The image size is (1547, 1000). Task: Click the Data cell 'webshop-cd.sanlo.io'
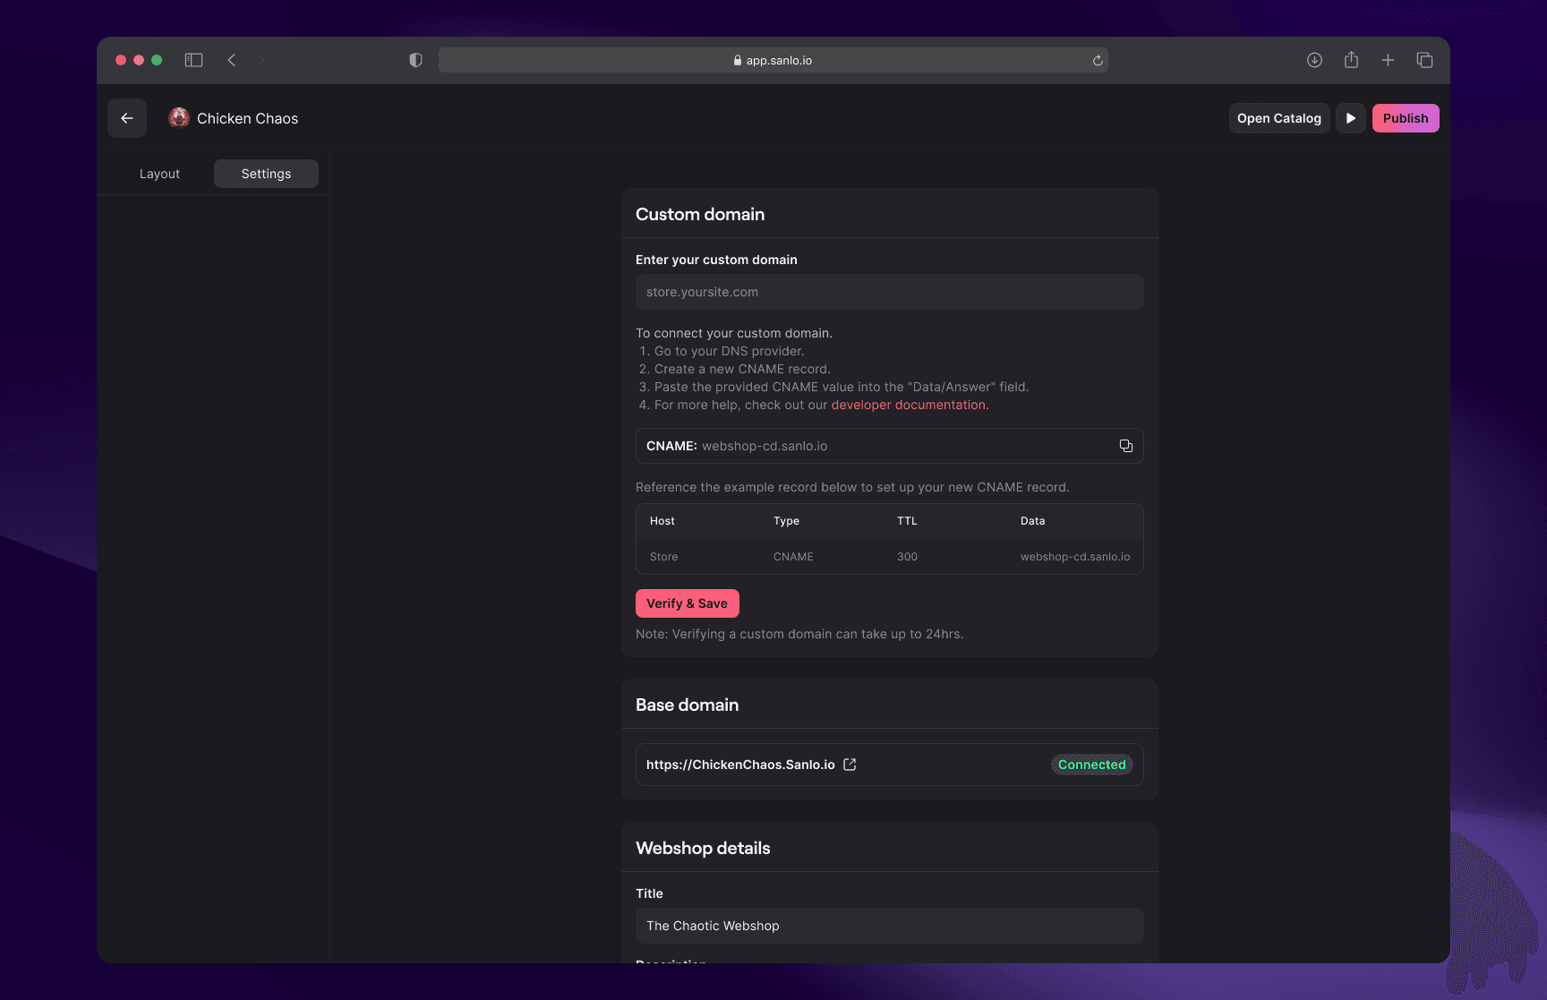click(x=1075, y=557)
